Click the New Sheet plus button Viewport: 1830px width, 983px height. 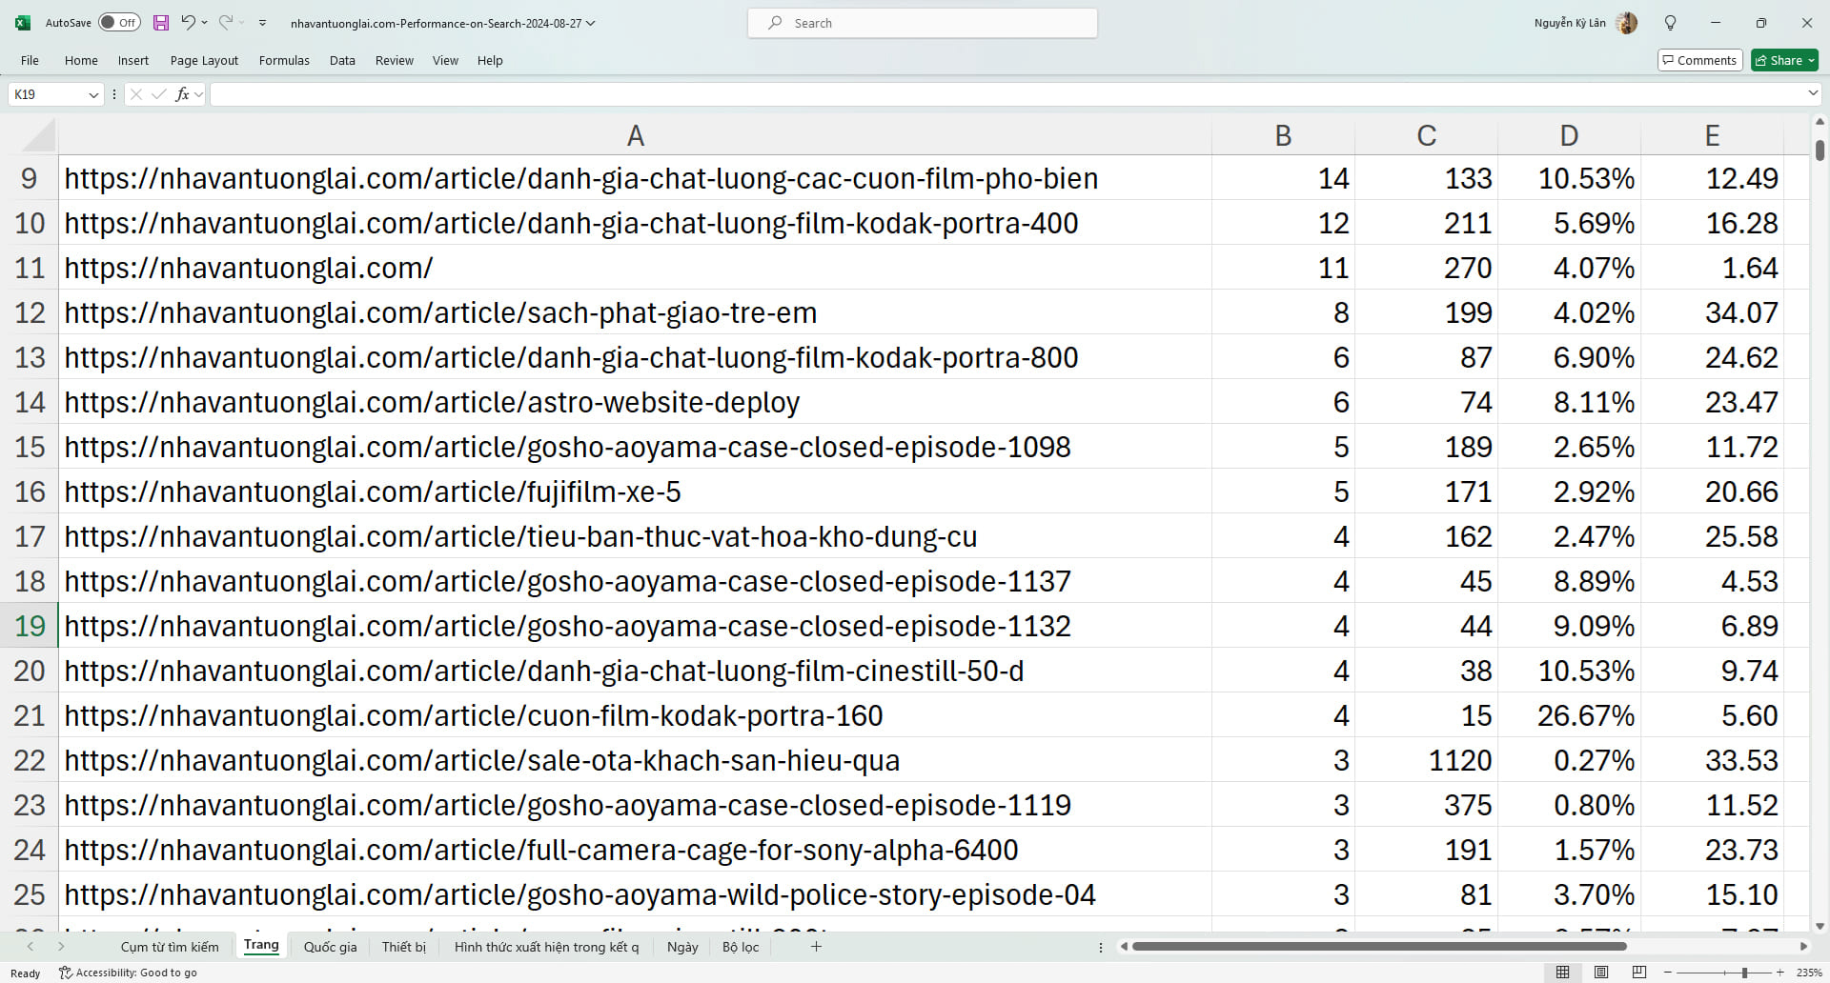[x=816, y=946]
